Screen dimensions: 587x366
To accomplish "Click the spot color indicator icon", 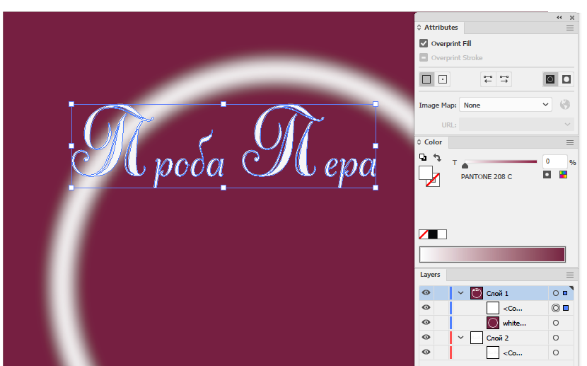I will point(547,175).
